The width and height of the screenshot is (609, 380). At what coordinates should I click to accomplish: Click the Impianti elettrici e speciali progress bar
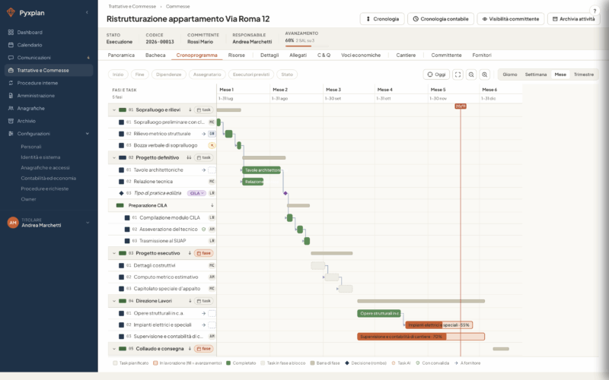[x=439, y=325]
